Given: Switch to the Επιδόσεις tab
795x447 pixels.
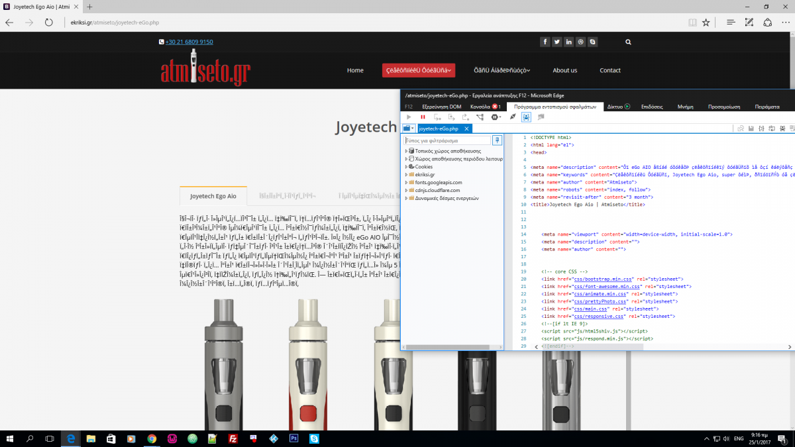Looking at the screenshot, I should pyautogui.click(x=651, y=106).
